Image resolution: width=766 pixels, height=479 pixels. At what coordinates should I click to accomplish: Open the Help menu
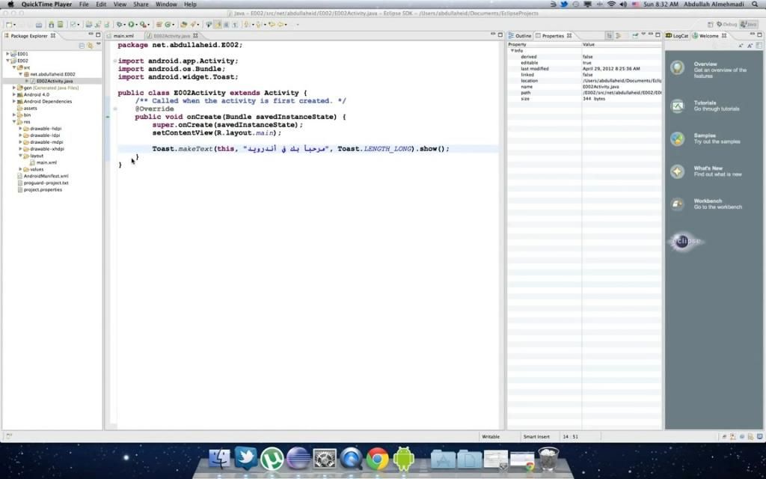pyautogui.click(x=190, y=4)
